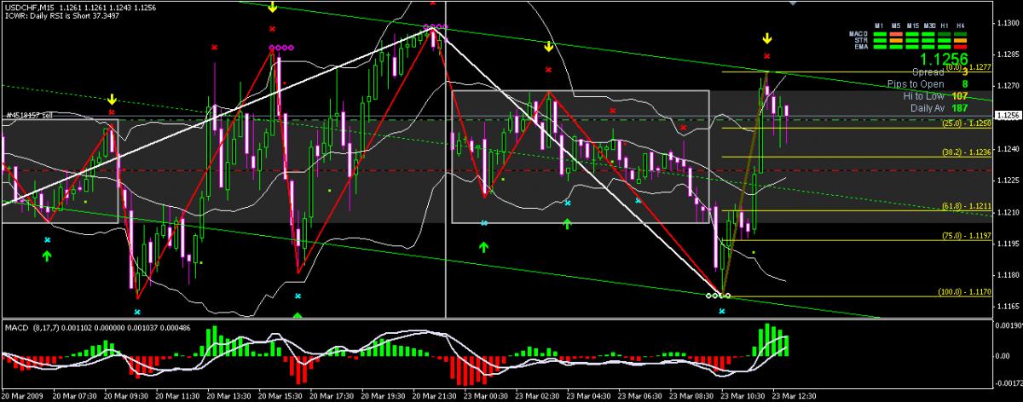
Task: Click the 1.1300 price axis label
Action: 1009,23
